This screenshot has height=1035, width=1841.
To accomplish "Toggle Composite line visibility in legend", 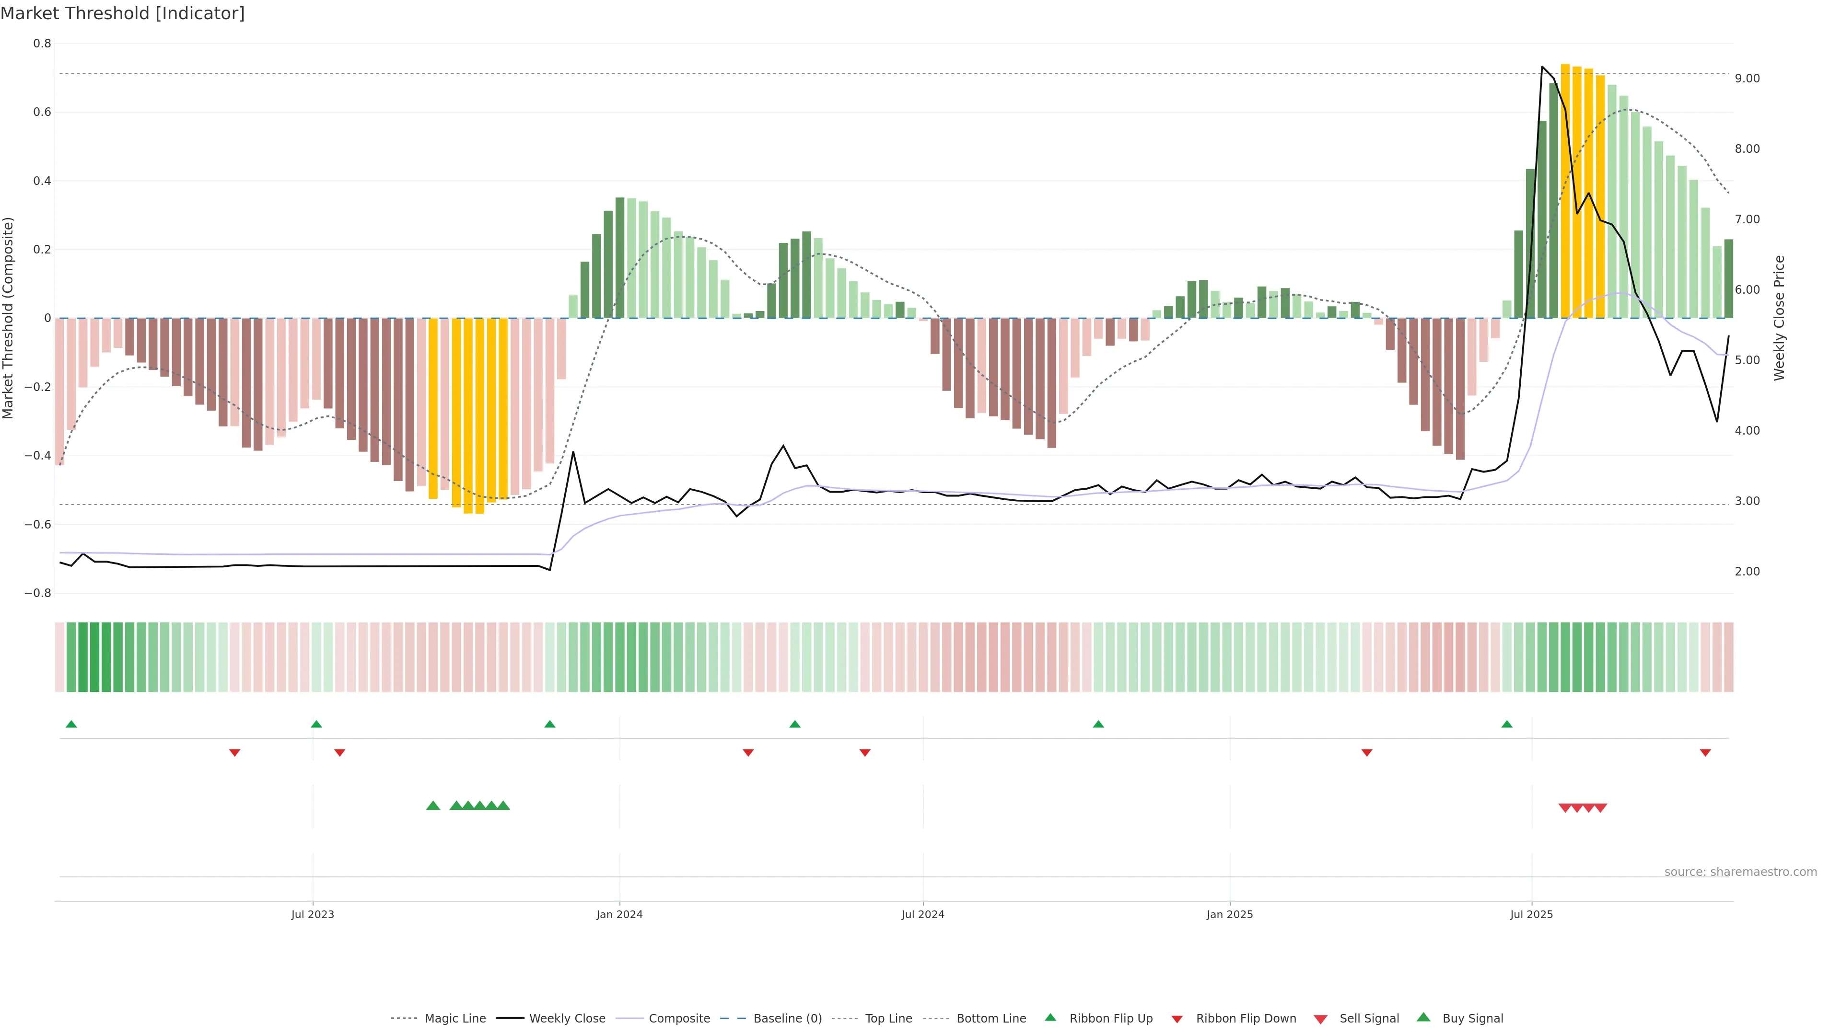I will point(679,1019).
